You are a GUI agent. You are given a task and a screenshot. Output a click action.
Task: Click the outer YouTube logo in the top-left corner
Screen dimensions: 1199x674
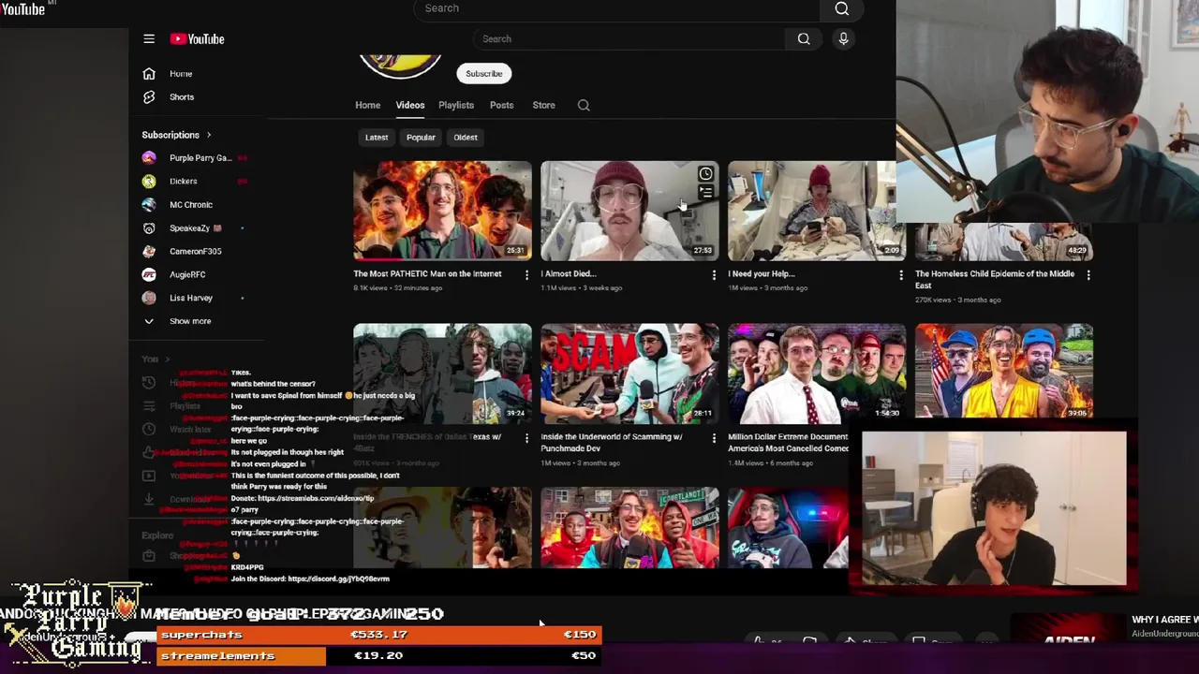click(22, 9)
